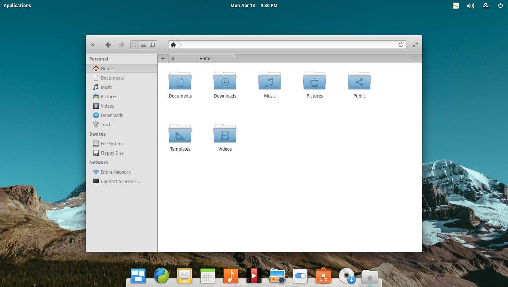Launch the Photos app from dock
Screen dimensions: 508x287
coord(277,276)
